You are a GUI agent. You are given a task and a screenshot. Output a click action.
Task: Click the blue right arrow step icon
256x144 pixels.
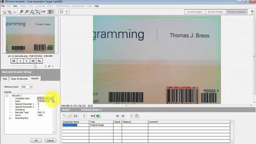tap(123, 116)
